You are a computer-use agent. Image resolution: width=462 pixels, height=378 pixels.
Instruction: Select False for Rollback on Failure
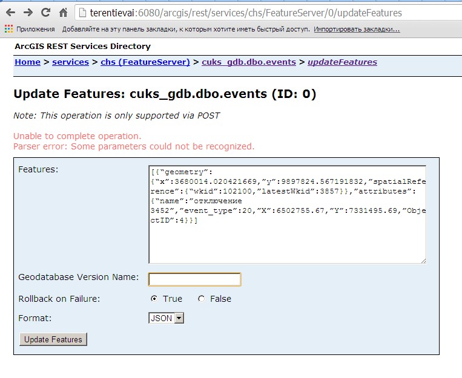[201, 299]
